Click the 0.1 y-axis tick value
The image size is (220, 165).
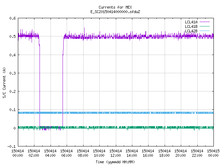point(12,110)
